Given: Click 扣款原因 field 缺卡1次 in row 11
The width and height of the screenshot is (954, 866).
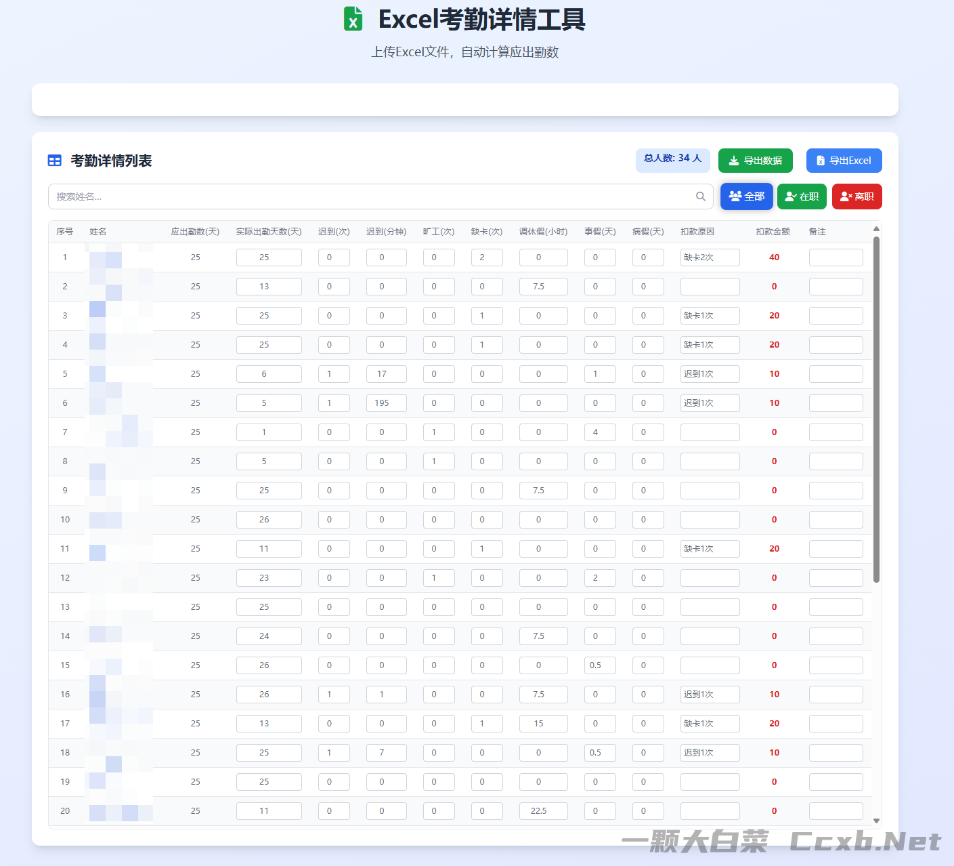Looking at the screenshot, I should click(710, 549).
